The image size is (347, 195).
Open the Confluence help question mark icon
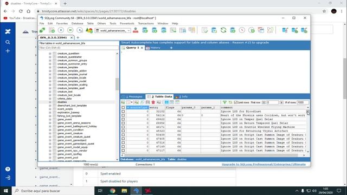pos(8,169)
